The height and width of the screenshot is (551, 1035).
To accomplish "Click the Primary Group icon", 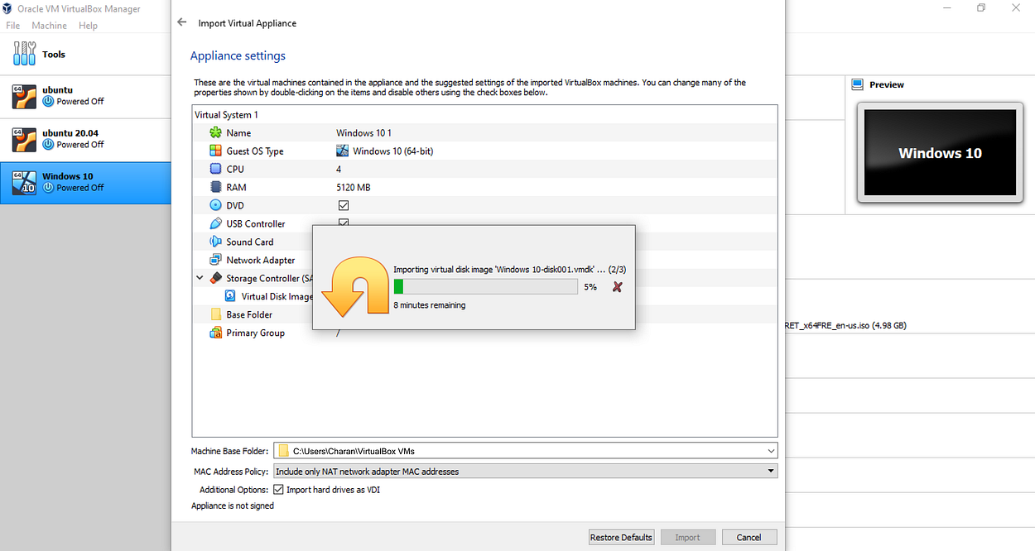I will tap(215, 333).
